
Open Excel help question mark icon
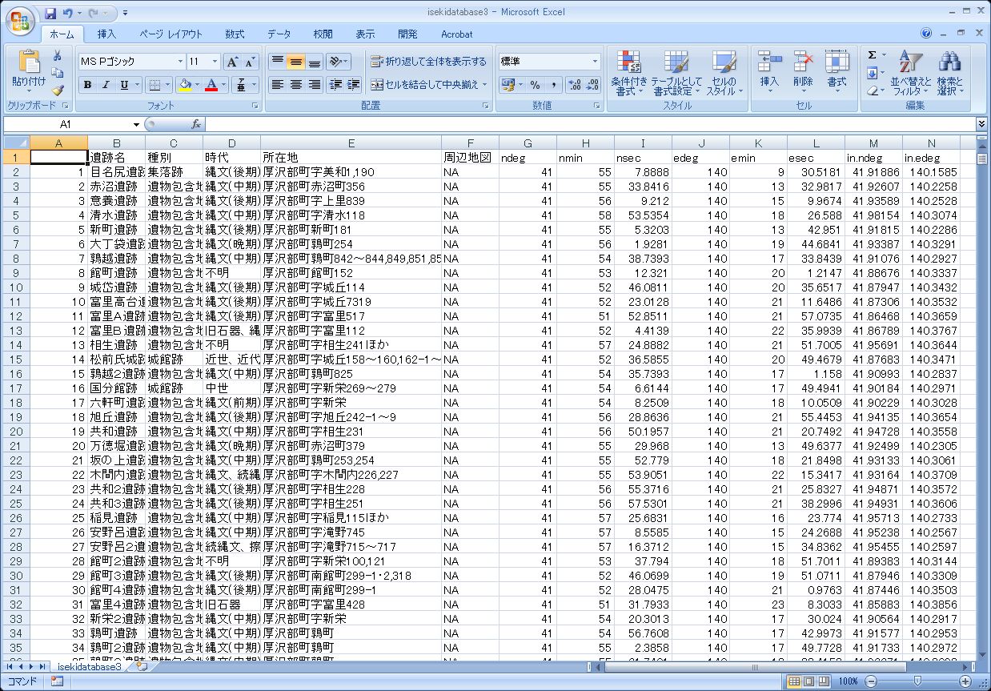[x=926, y=34]
